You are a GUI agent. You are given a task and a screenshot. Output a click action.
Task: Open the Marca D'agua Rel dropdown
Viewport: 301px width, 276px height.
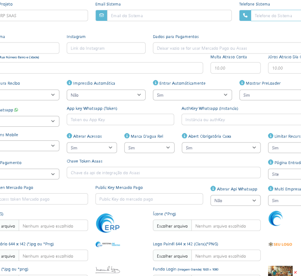click(149, 148)
